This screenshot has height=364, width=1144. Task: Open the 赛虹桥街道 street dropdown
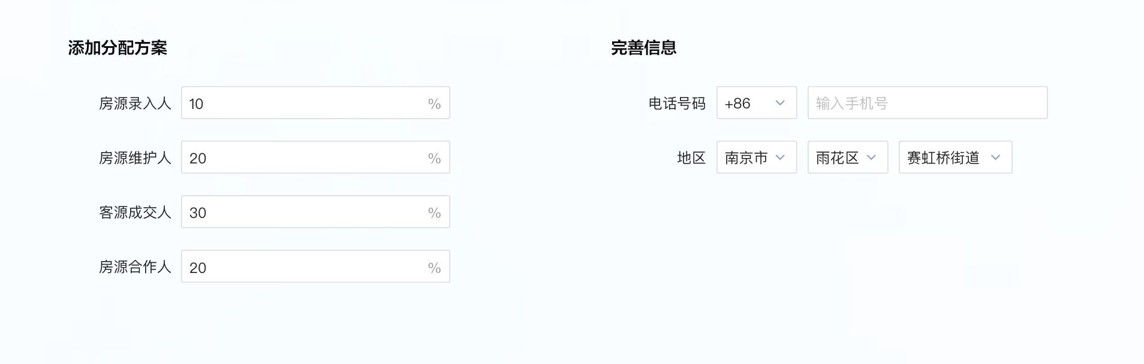click(956, 157)
